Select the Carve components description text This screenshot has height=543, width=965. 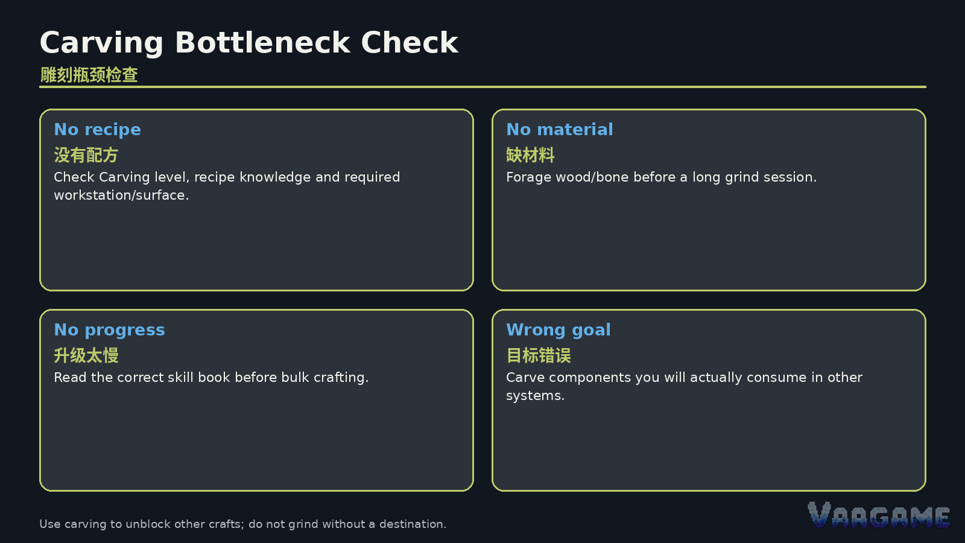coord(684,386)
